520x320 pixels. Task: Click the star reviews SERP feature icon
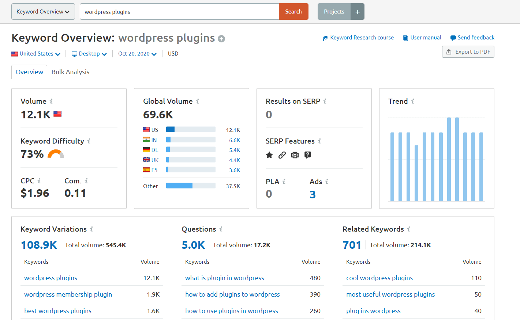tap(269, 155)
